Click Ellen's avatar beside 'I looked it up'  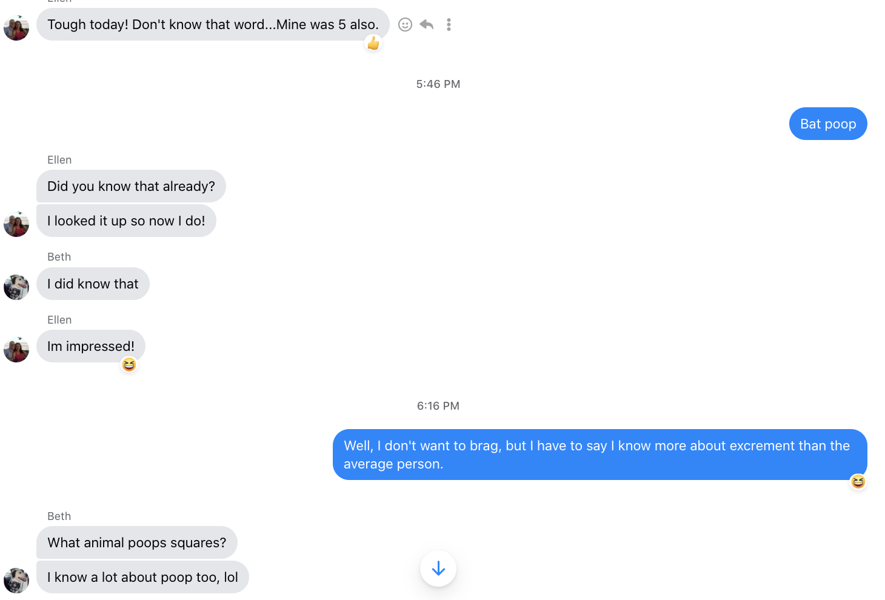[16, 224]
